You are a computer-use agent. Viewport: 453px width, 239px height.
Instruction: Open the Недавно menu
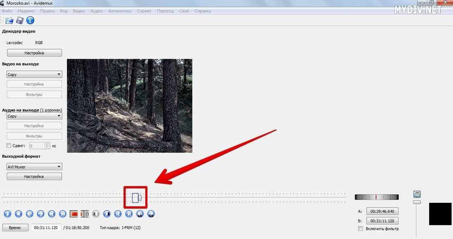(x=26, y=11)
